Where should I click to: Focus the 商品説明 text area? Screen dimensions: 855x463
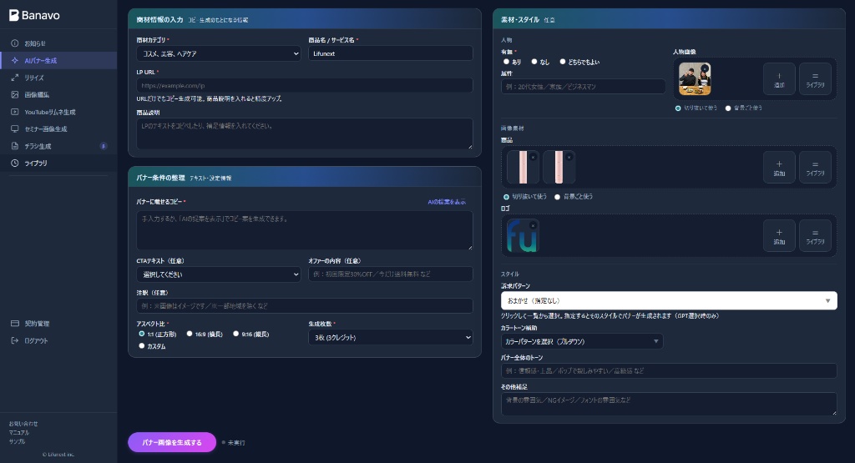pyautogui.click(x=304, y=133)
